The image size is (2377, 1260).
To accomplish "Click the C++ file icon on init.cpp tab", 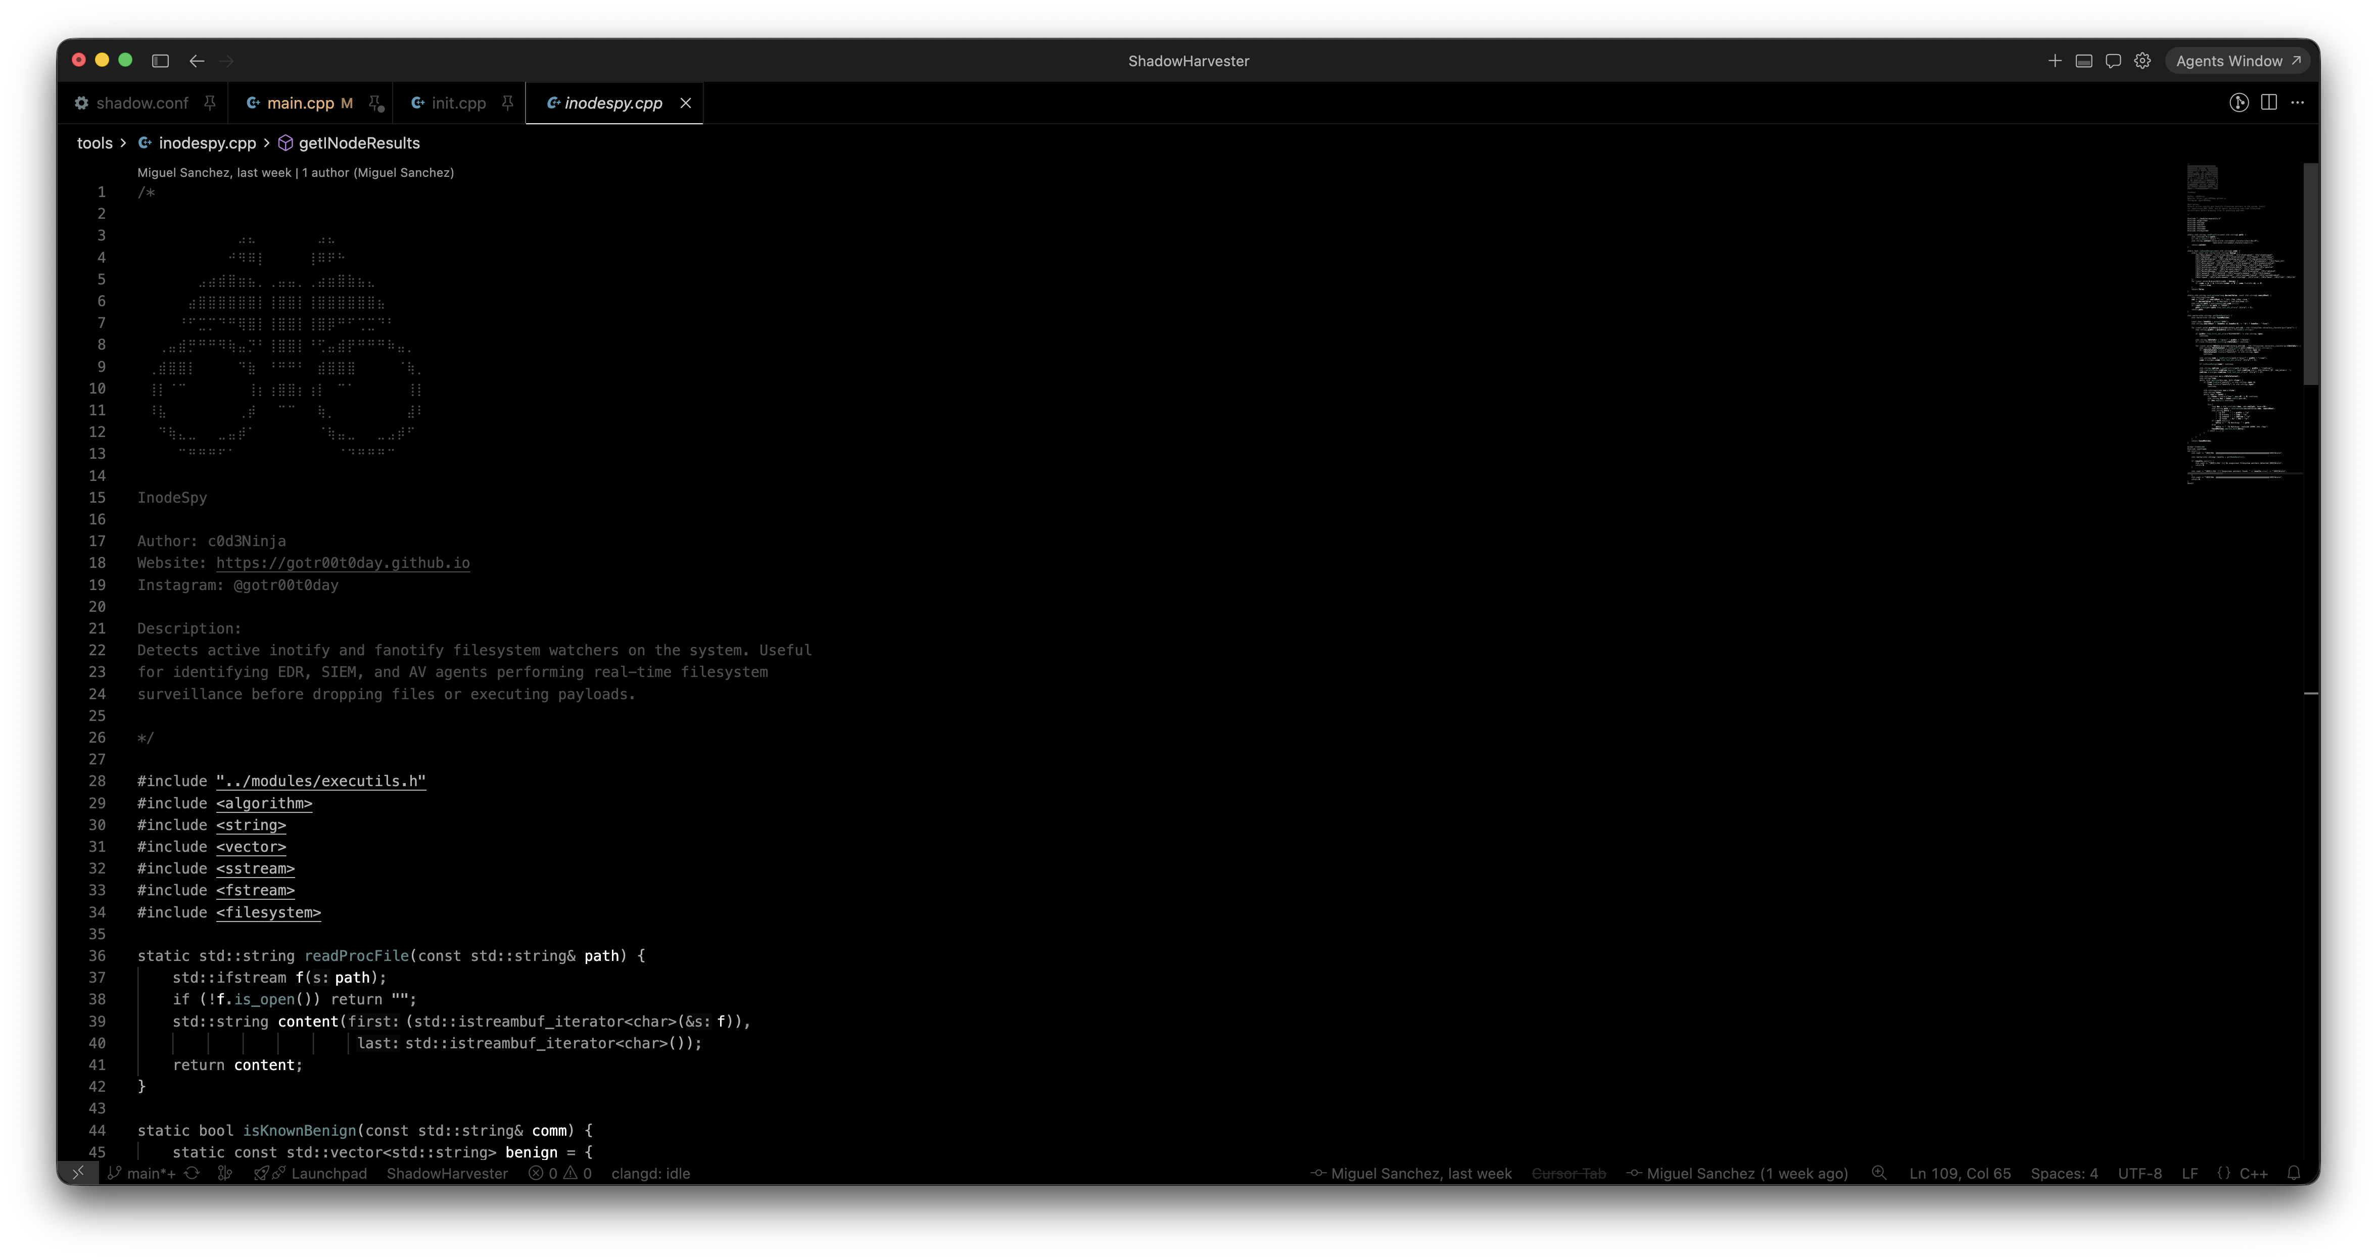I will [417, 103].
